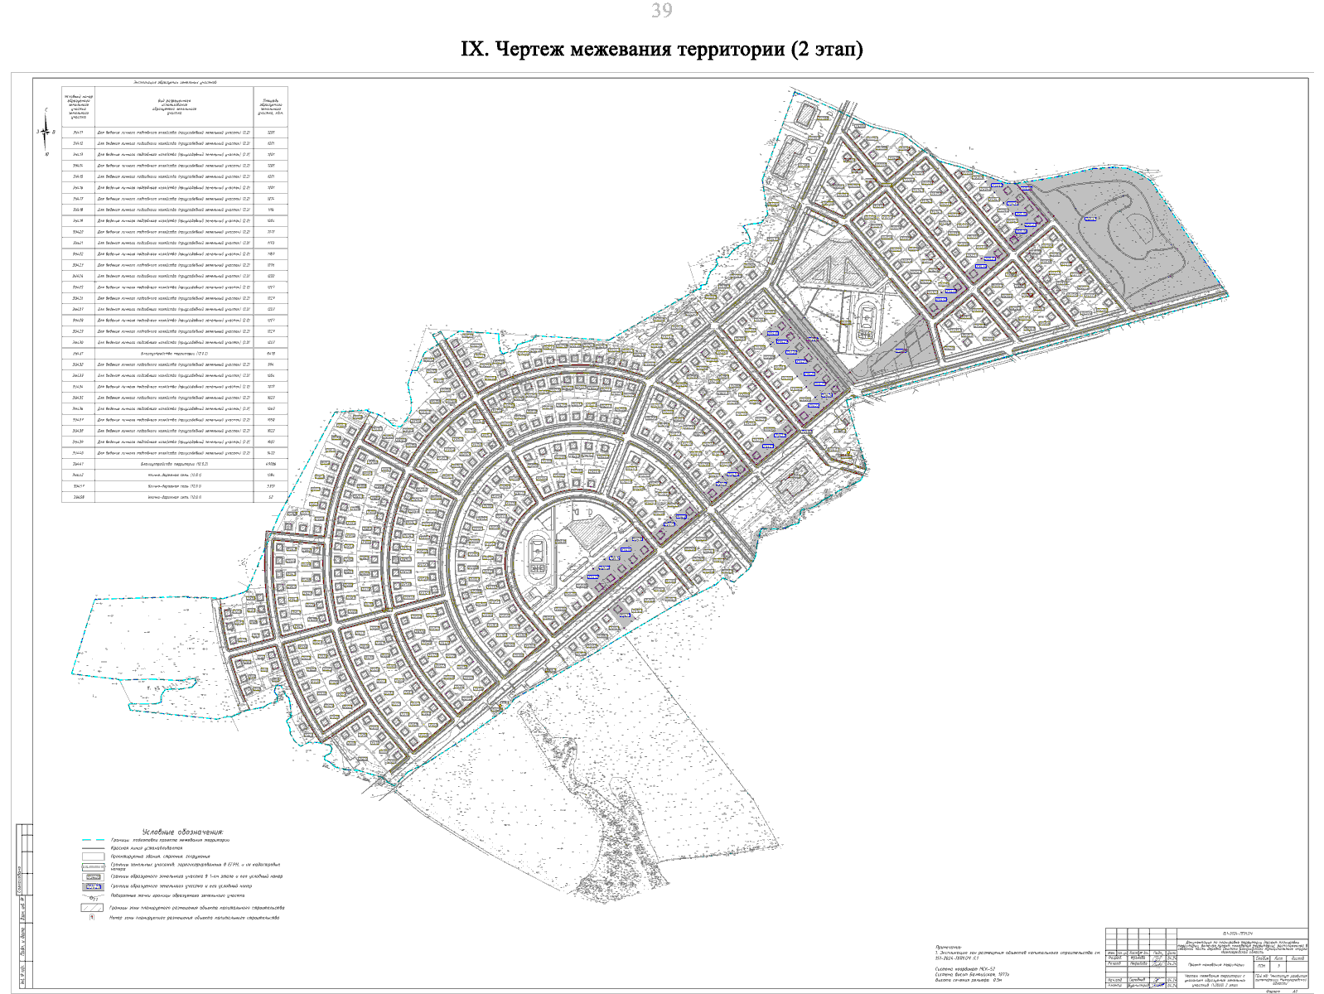Viewport: 1324px width, 994px height.
Task: Click the registered EGRN parcel legend symbol
Action: click(x=92, y=866)
